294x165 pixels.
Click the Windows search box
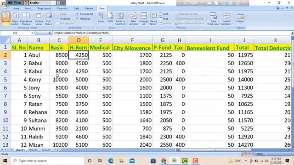click(x=48, y=161)
